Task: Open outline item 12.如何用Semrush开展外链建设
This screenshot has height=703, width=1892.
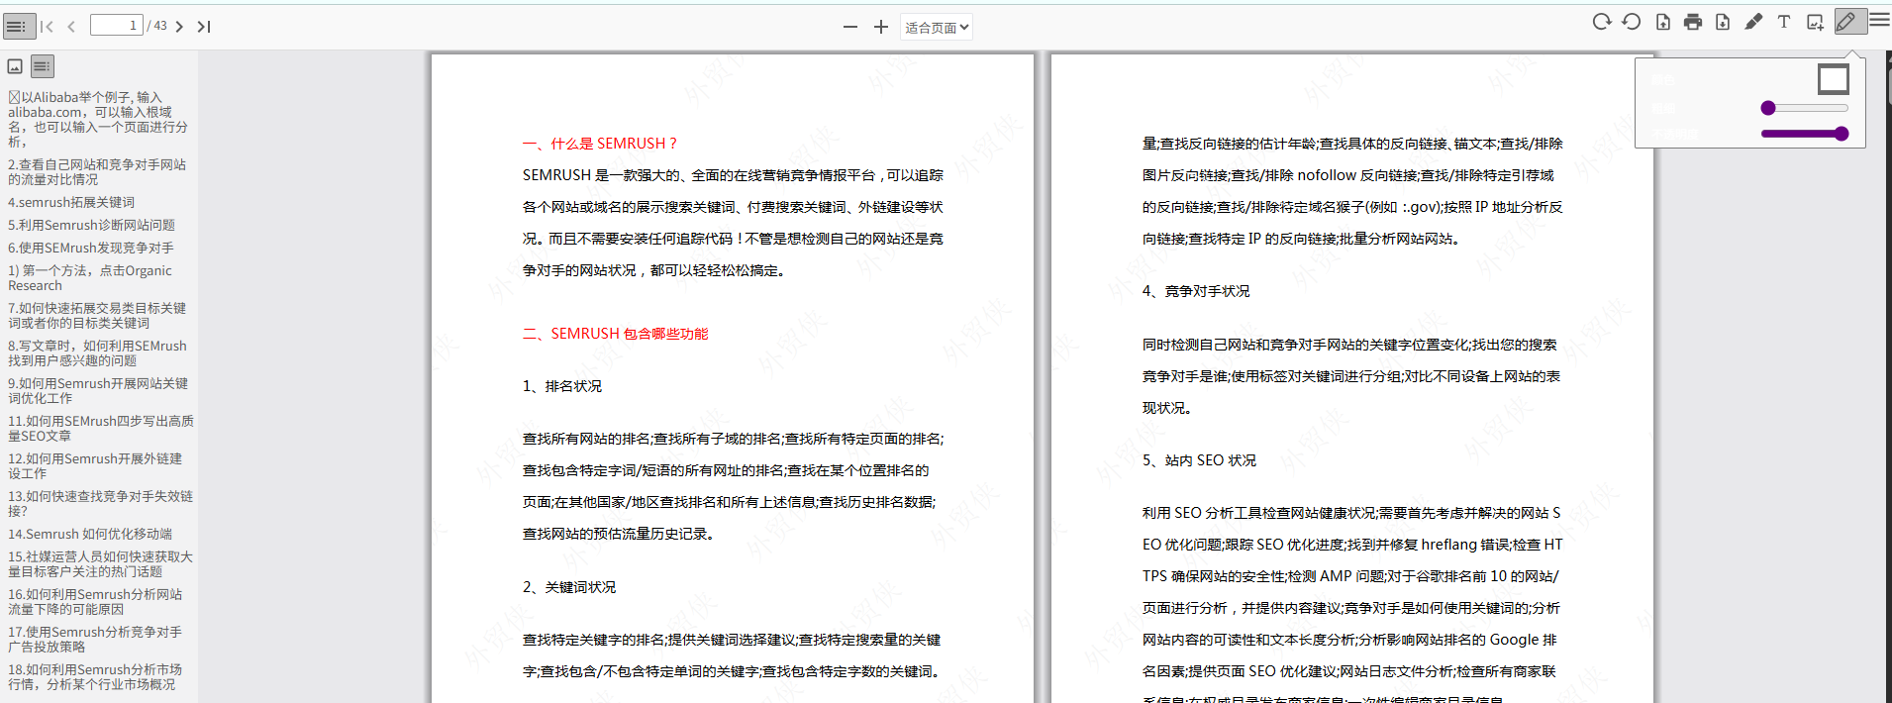Action: tap(95, 466)
